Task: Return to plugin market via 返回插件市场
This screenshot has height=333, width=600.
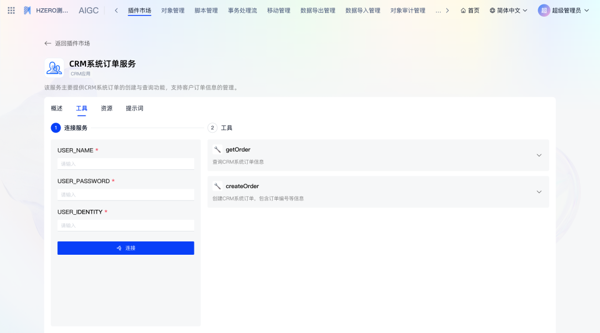Action: (x=67, y=43)
